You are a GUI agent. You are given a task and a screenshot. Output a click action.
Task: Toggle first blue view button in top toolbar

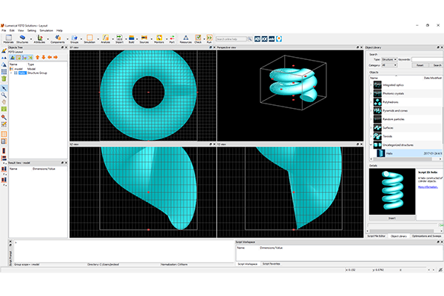click(x=257, y=38)
